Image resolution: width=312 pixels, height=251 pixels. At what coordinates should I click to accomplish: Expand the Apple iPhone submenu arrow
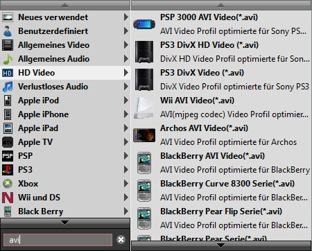coord(126,114)
